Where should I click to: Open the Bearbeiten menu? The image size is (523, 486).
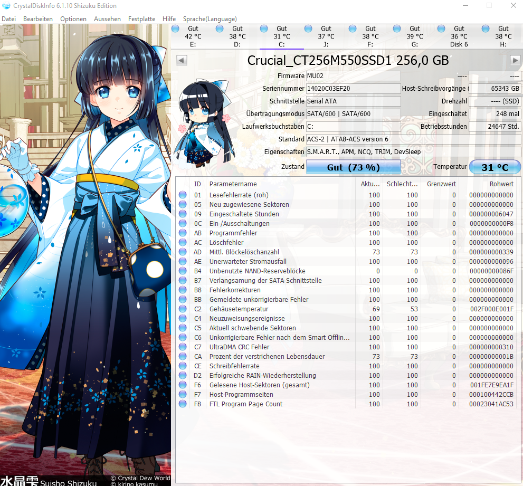[38, 19]
